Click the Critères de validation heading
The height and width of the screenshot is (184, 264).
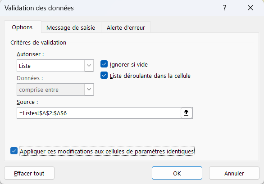coord(38,43)
